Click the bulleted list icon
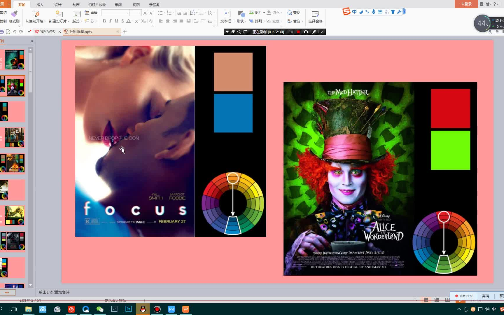This screenshot has height=315, width=504. pos(160,13)
